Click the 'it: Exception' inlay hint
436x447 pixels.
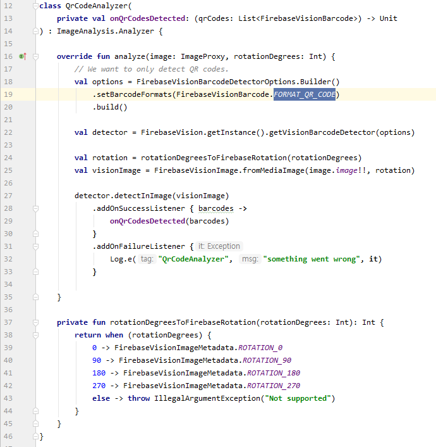[x=219, y=246]
